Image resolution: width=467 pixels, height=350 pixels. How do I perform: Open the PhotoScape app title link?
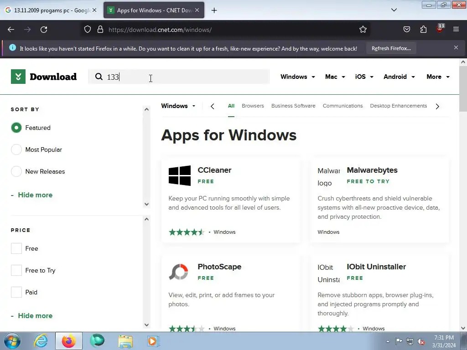pos(219,267)
